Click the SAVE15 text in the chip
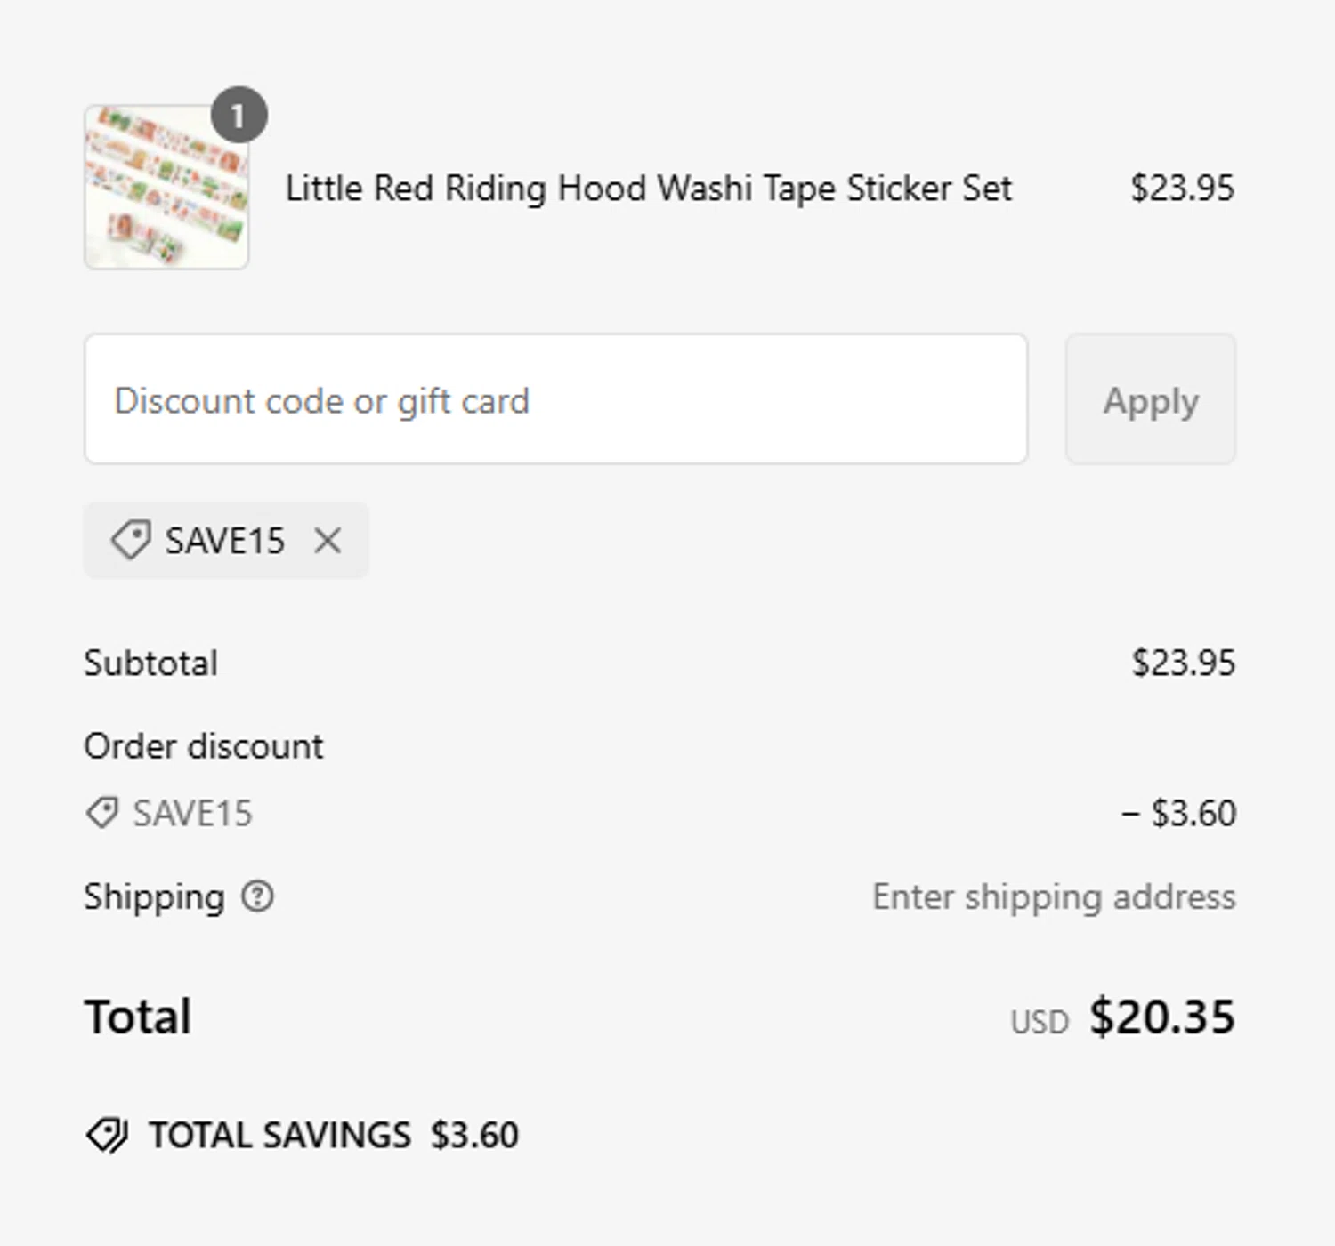1335x1246 pixels. 224,541
